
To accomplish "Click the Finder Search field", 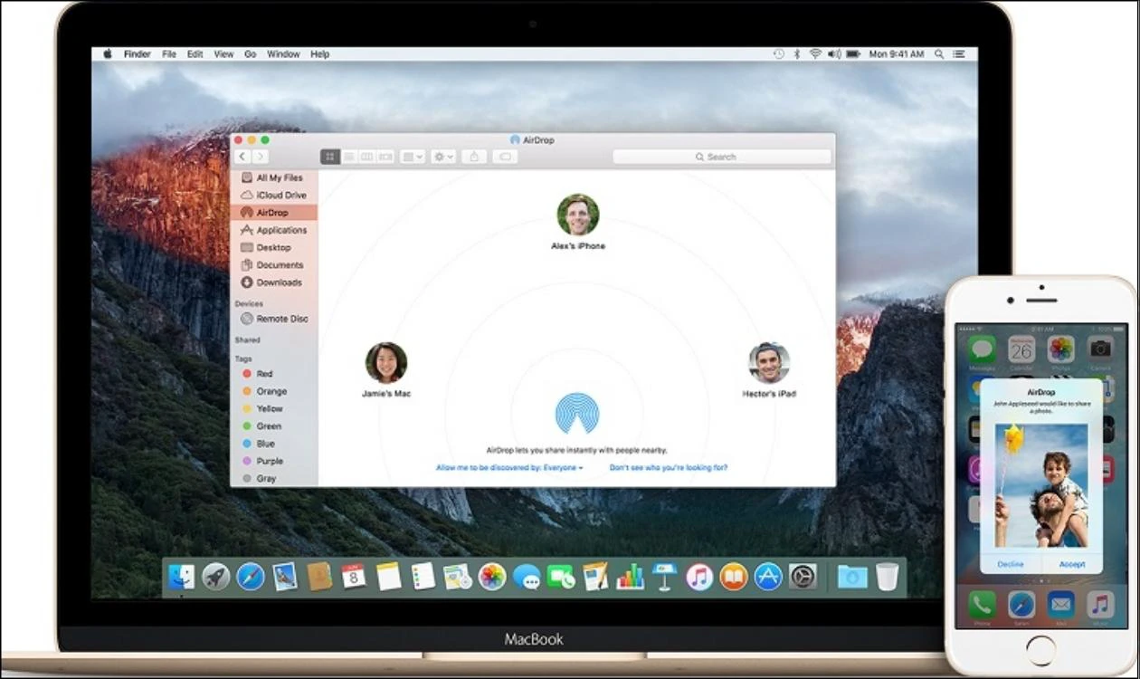I will click(x=721, y=157).
